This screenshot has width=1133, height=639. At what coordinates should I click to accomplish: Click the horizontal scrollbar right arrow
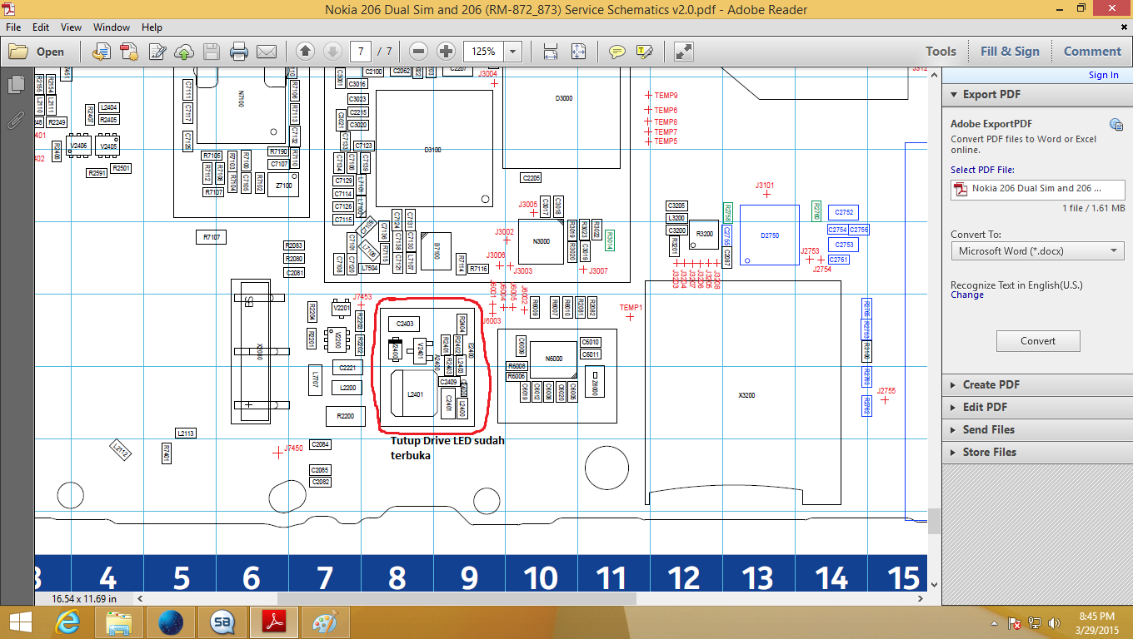921,598
